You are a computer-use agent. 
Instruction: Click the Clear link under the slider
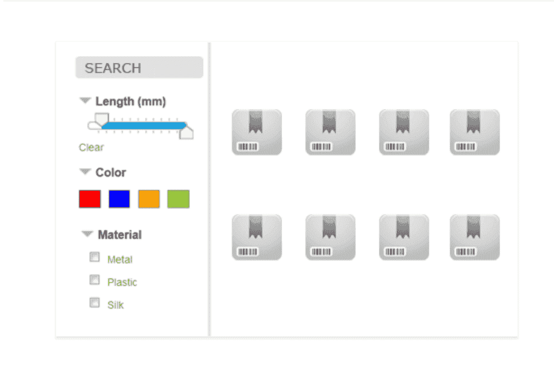pos(91,148)
